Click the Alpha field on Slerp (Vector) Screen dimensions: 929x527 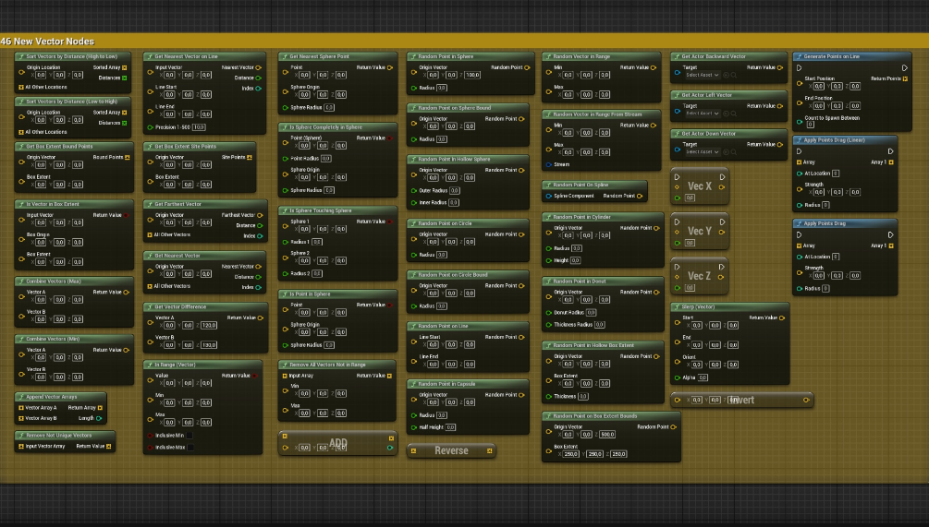pyautogui.click(x=703, y=377)
